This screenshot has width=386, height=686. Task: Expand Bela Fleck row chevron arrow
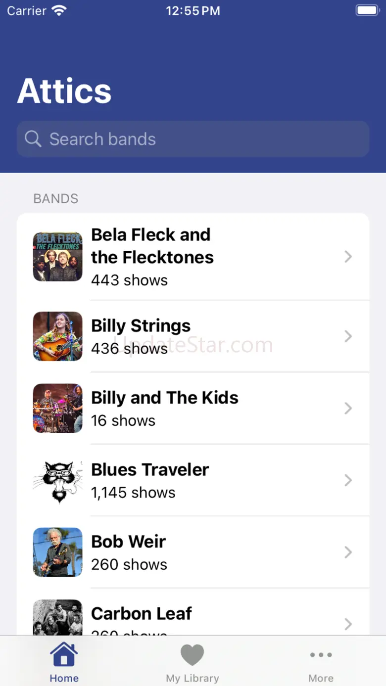348,257
